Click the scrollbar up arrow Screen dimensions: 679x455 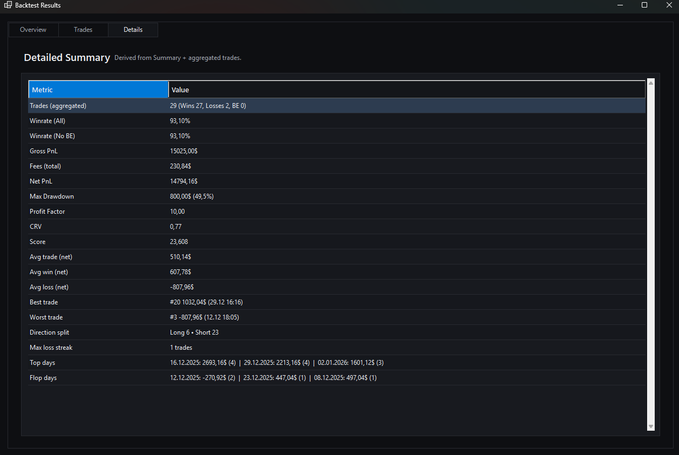coord(650,83)
